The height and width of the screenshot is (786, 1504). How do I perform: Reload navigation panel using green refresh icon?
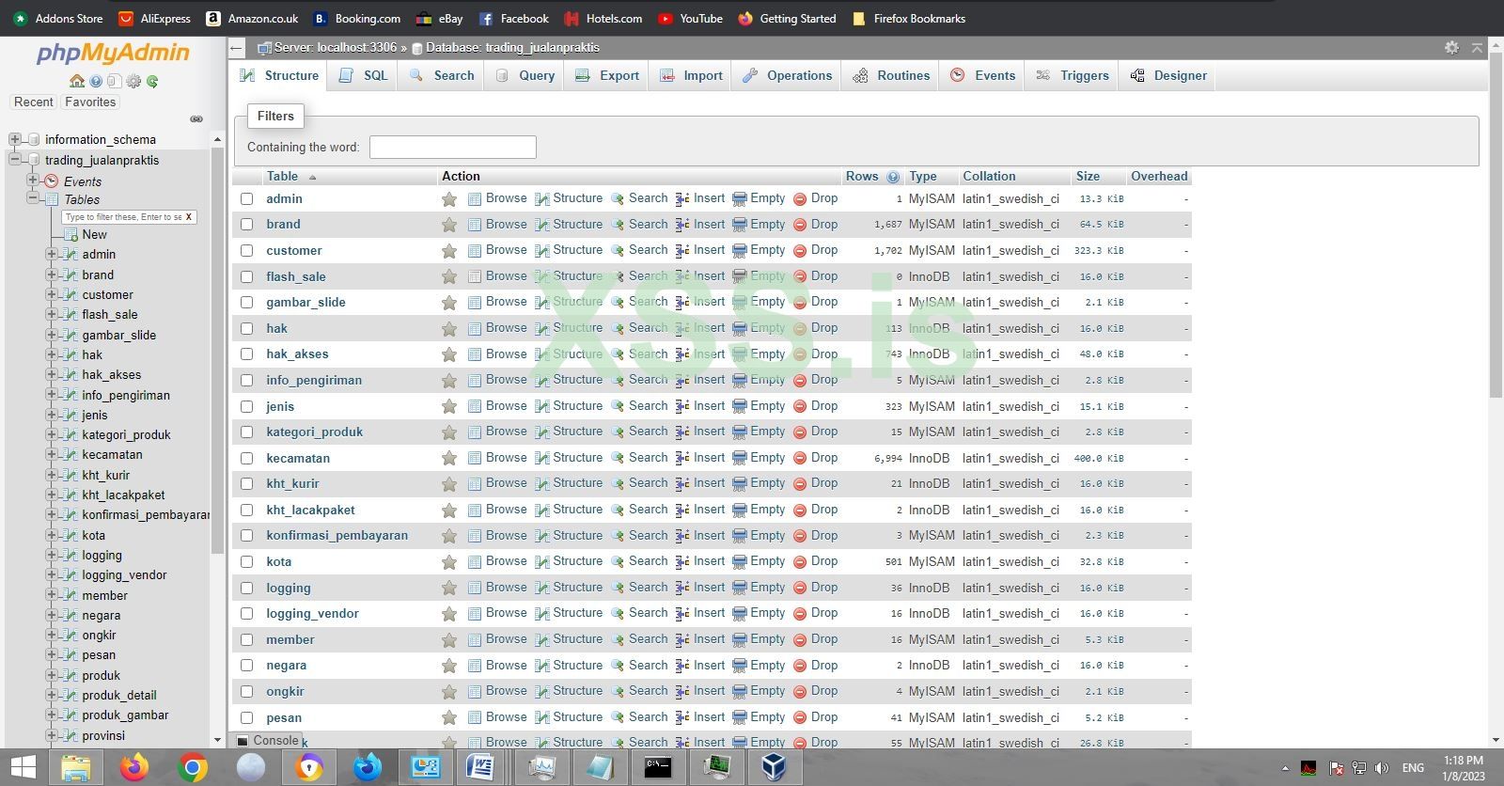click(152, 81)
